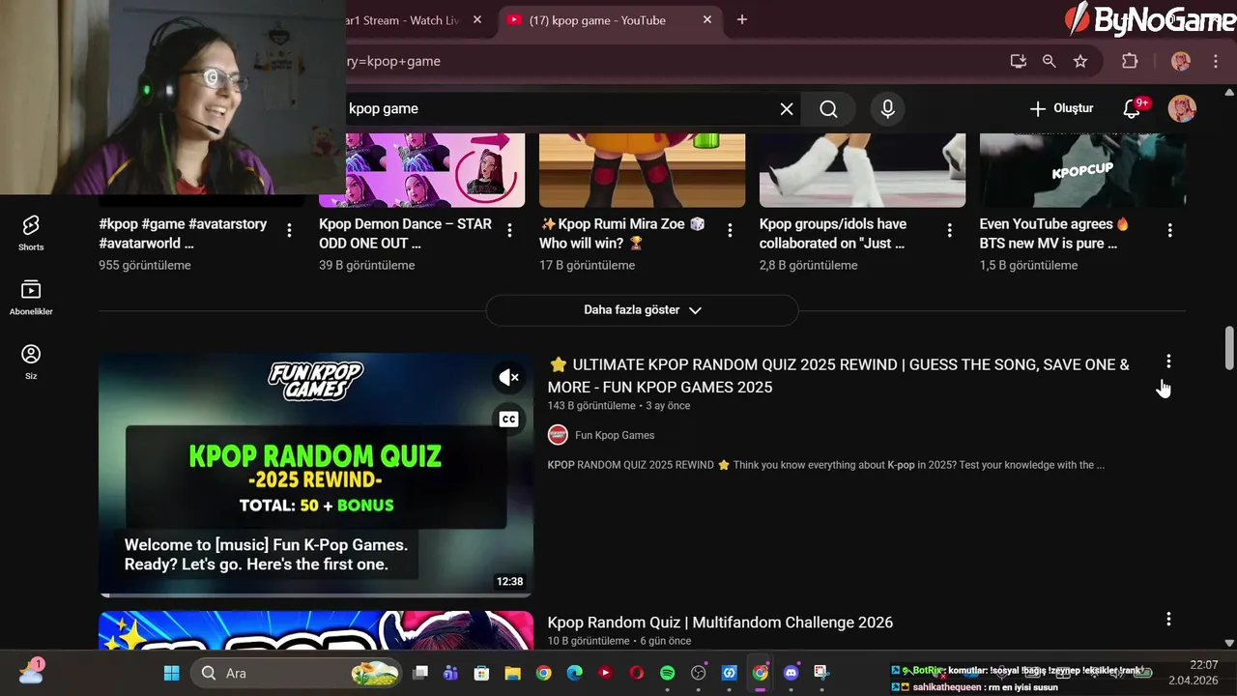Toggle captions CC on the preview
Image resolution: width=1237 pixels, height=696 pixels.
[509, 419]
